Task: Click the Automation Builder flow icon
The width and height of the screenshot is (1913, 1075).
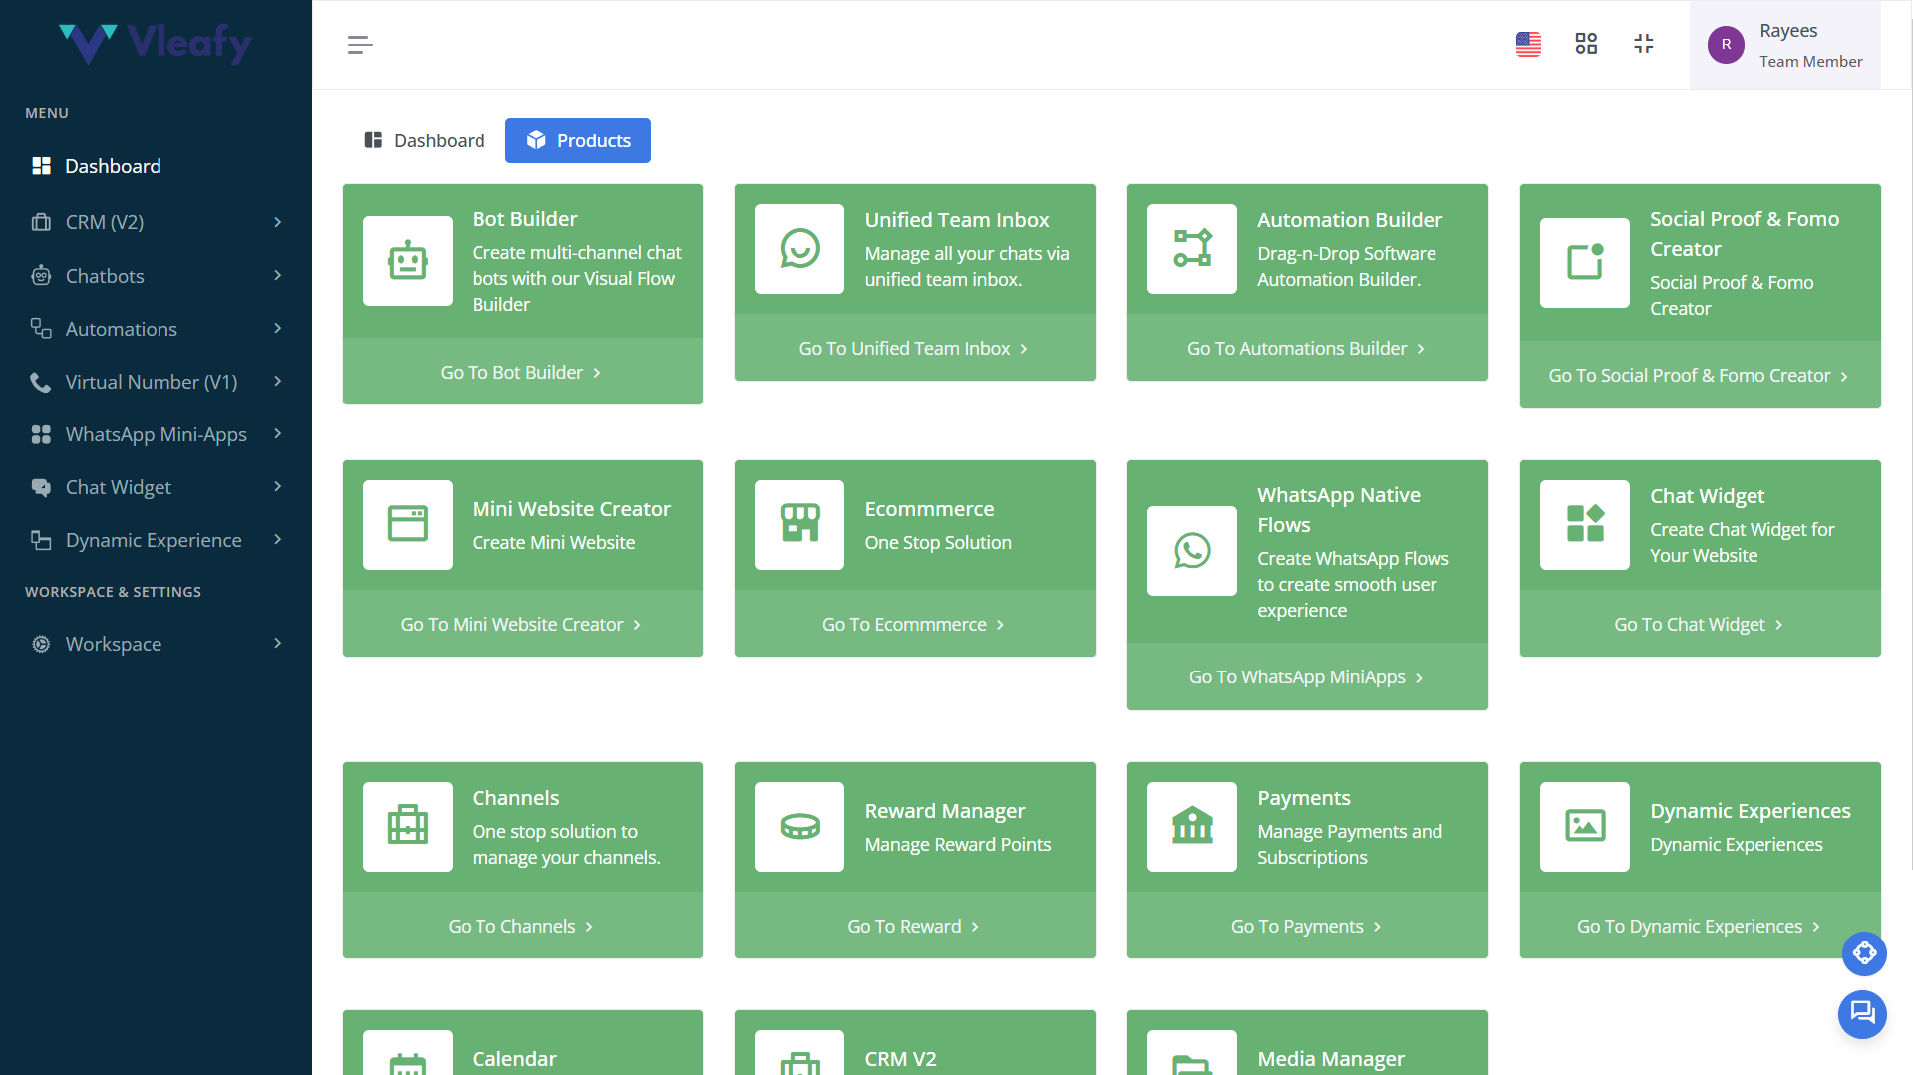Action: tap(1191, 249)
